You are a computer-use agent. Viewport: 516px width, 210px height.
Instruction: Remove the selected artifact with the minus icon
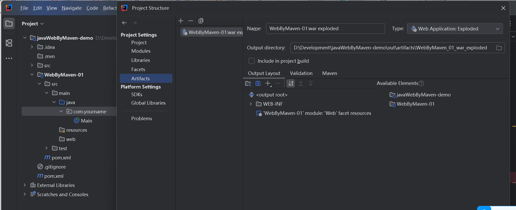pos(191,21)
